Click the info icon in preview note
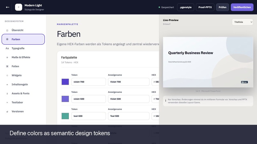Screen dimensions: 257x144 point(165,100)
